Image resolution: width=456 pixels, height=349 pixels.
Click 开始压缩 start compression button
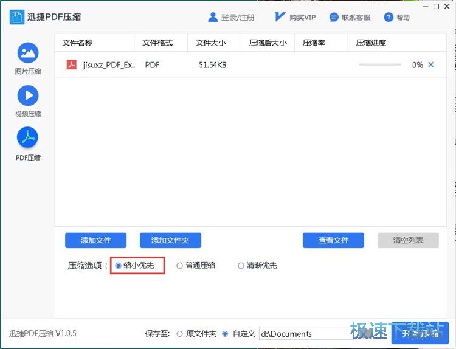pyautogui.click(x=420, y=333)
